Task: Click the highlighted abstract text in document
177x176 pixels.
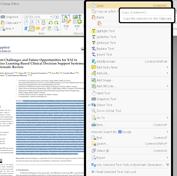Action: [x=50, y=127]
